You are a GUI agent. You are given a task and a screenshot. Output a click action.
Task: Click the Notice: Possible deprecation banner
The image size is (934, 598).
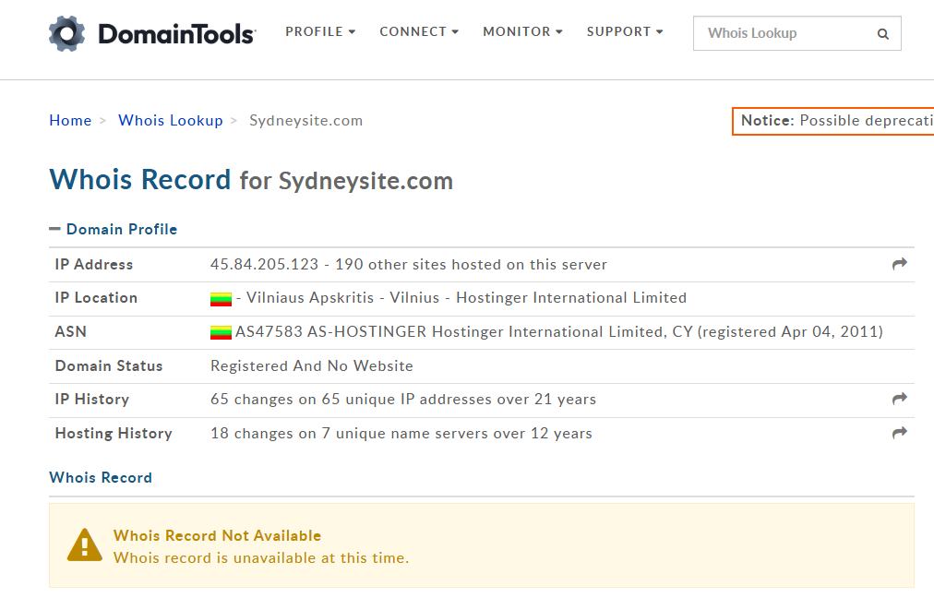832,121
